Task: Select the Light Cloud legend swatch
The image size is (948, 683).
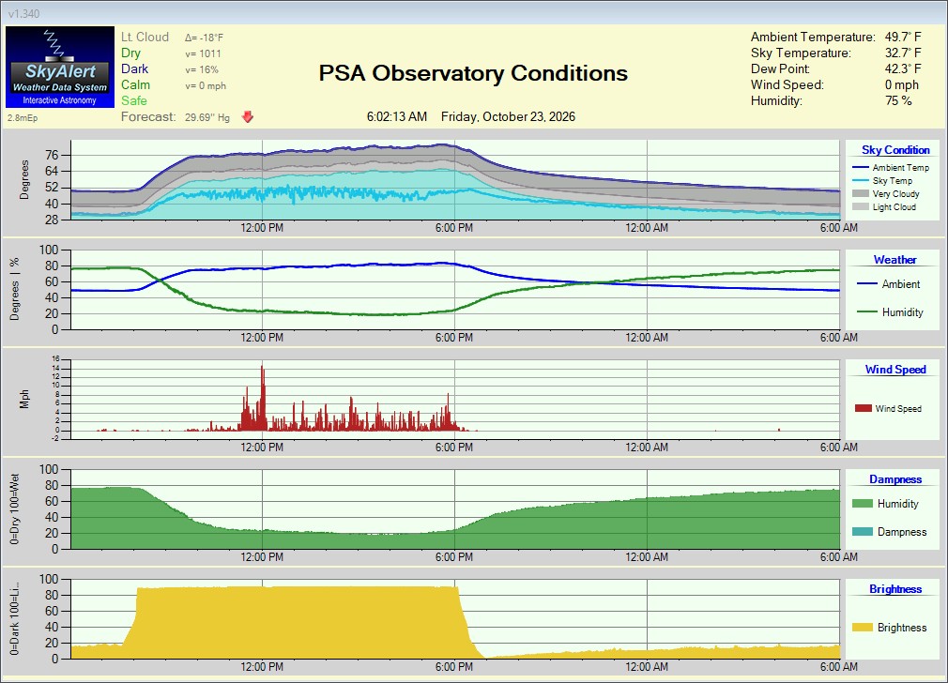Action: [x=861, y=206]
